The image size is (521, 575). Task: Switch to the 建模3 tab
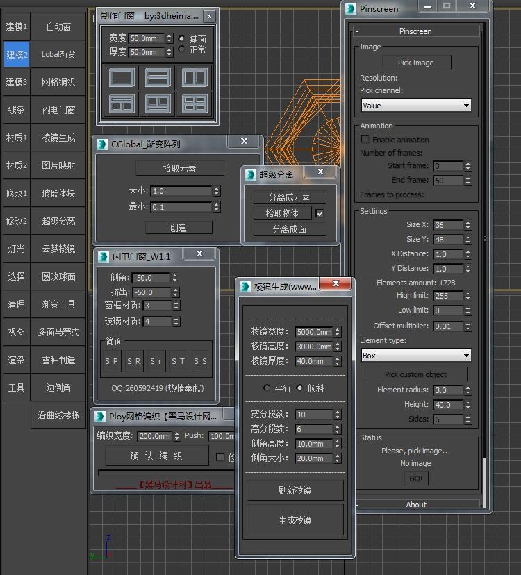[17, 82]
